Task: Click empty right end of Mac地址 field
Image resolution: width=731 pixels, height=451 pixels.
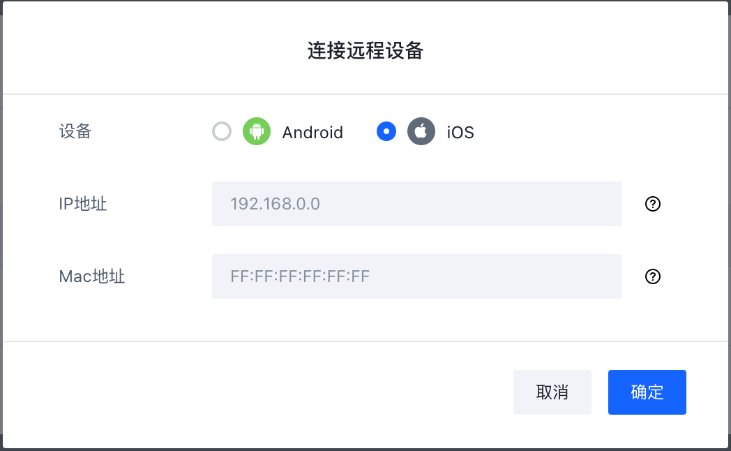Action: click(559, 276)
